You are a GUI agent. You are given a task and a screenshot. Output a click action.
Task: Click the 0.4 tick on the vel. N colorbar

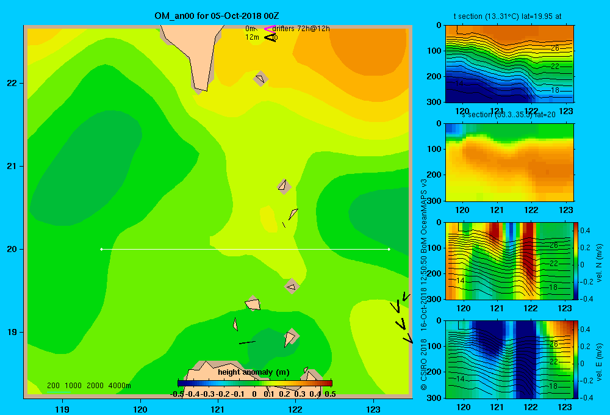point(585,231)
